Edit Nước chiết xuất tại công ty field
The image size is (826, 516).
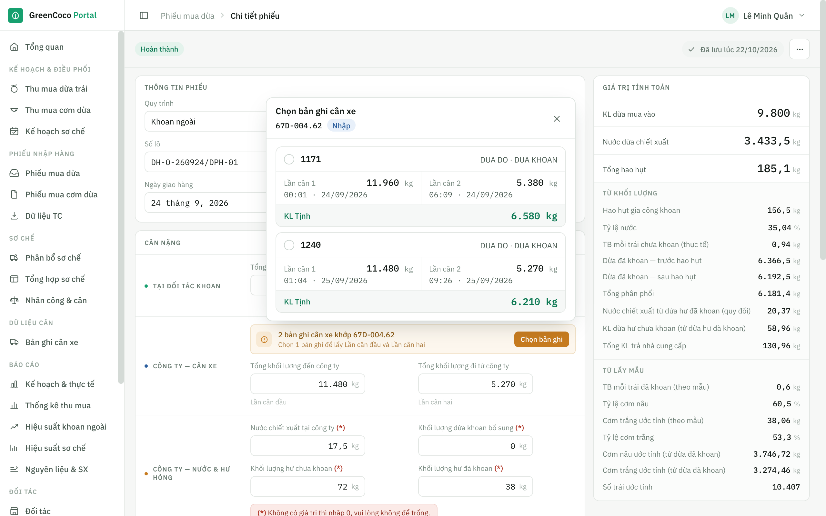click(307, 446)
